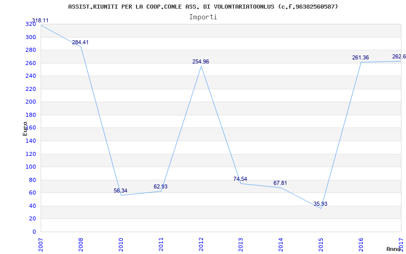Click the 40 y-axis tick label

pos(32,206)
